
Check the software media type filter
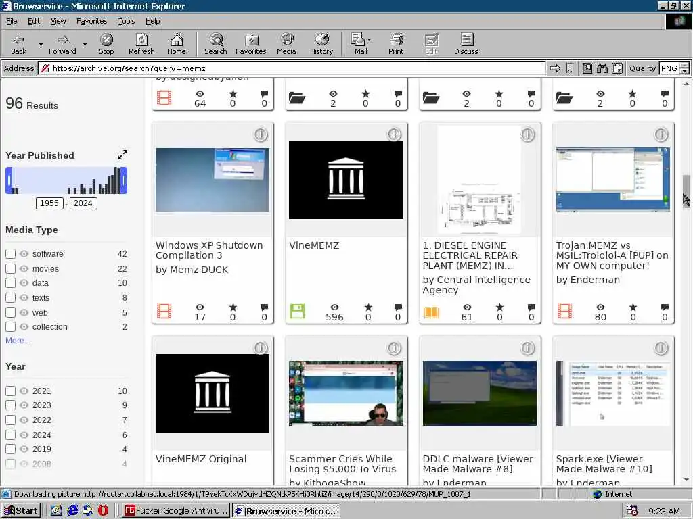(11, 254)
